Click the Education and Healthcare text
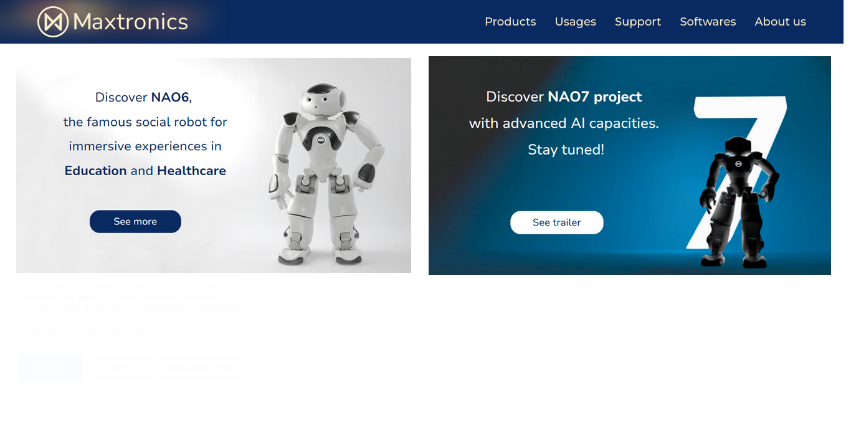 pyautogui.click(x=145, y=171)
